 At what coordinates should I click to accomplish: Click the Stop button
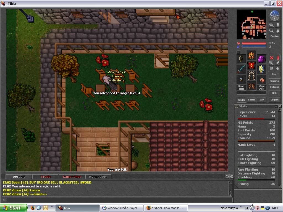(274, 74)
